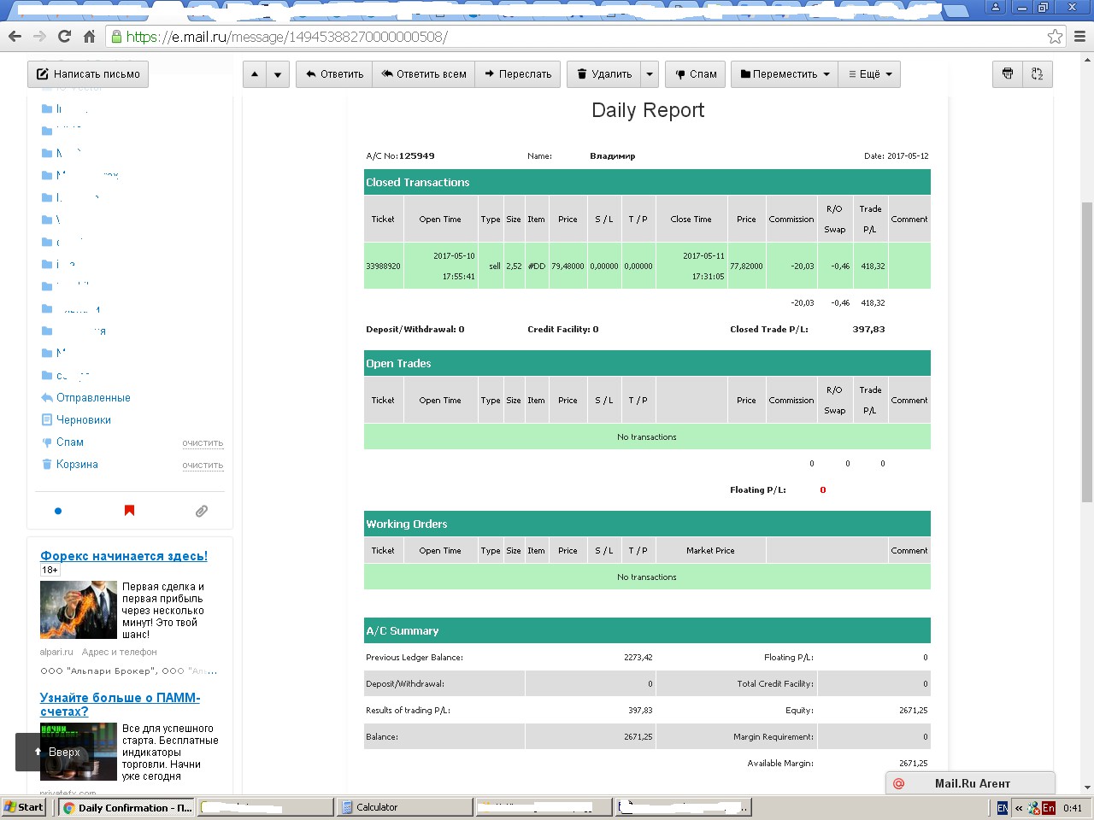This screenshot has width=1094, height=820.
Task: Open the Корзина folder
Action: pos(77,465)
